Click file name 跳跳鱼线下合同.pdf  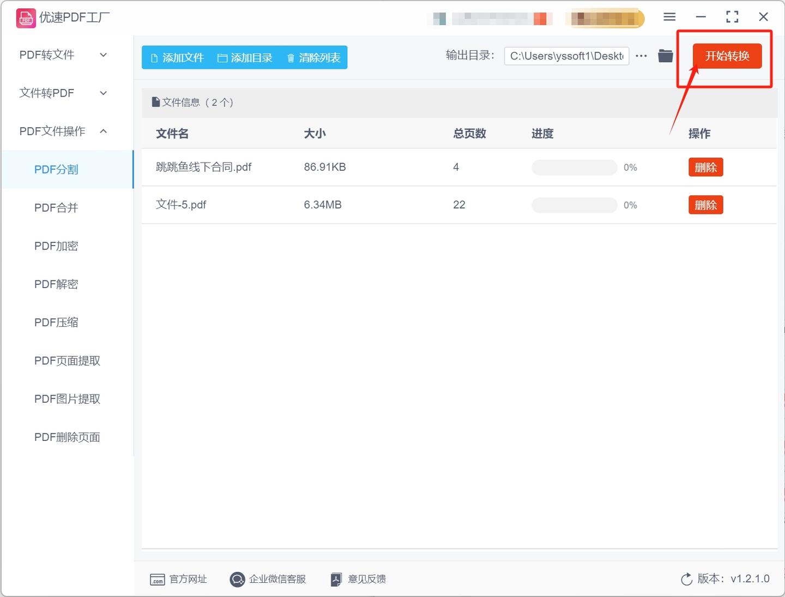[x=204, y=167]
